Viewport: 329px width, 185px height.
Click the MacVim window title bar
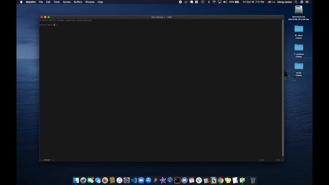161,17
